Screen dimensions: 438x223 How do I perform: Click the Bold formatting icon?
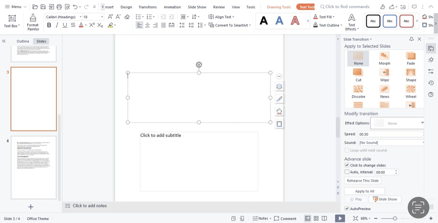click(x=49, y=25)
